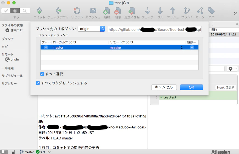Open the dropdown above the date column
This screenshot has width=239, height=154.
tap(225, 24)
